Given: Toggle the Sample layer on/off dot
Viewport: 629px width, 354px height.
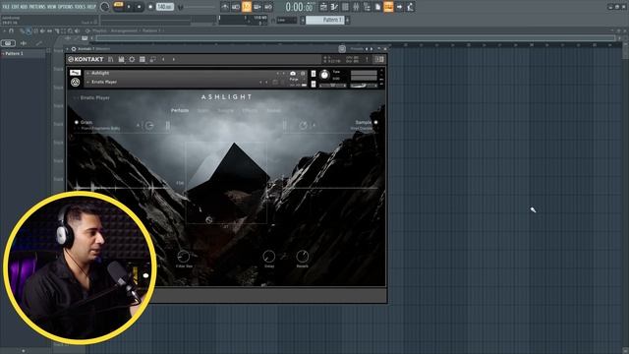Looking at the screenshot, I should [x=375, y=122].
